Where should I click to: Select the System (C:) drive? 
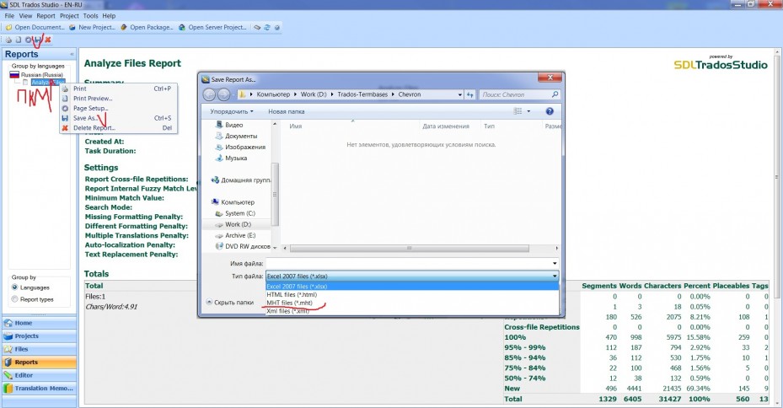click(235, 213)
